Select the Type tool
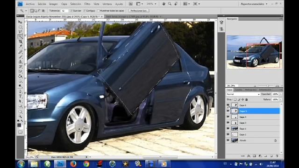This screenshot has height=168, width=299. (20, 97)
